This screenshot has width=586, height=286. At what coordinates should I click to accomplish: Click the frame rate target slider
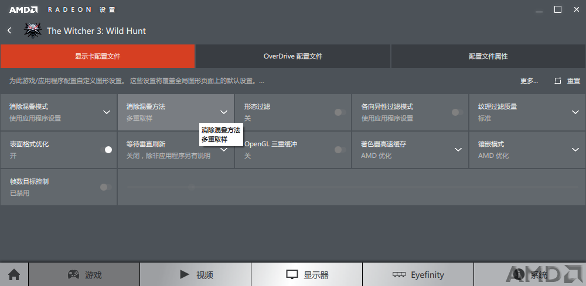pyautogui.click(x=351, y=187)
